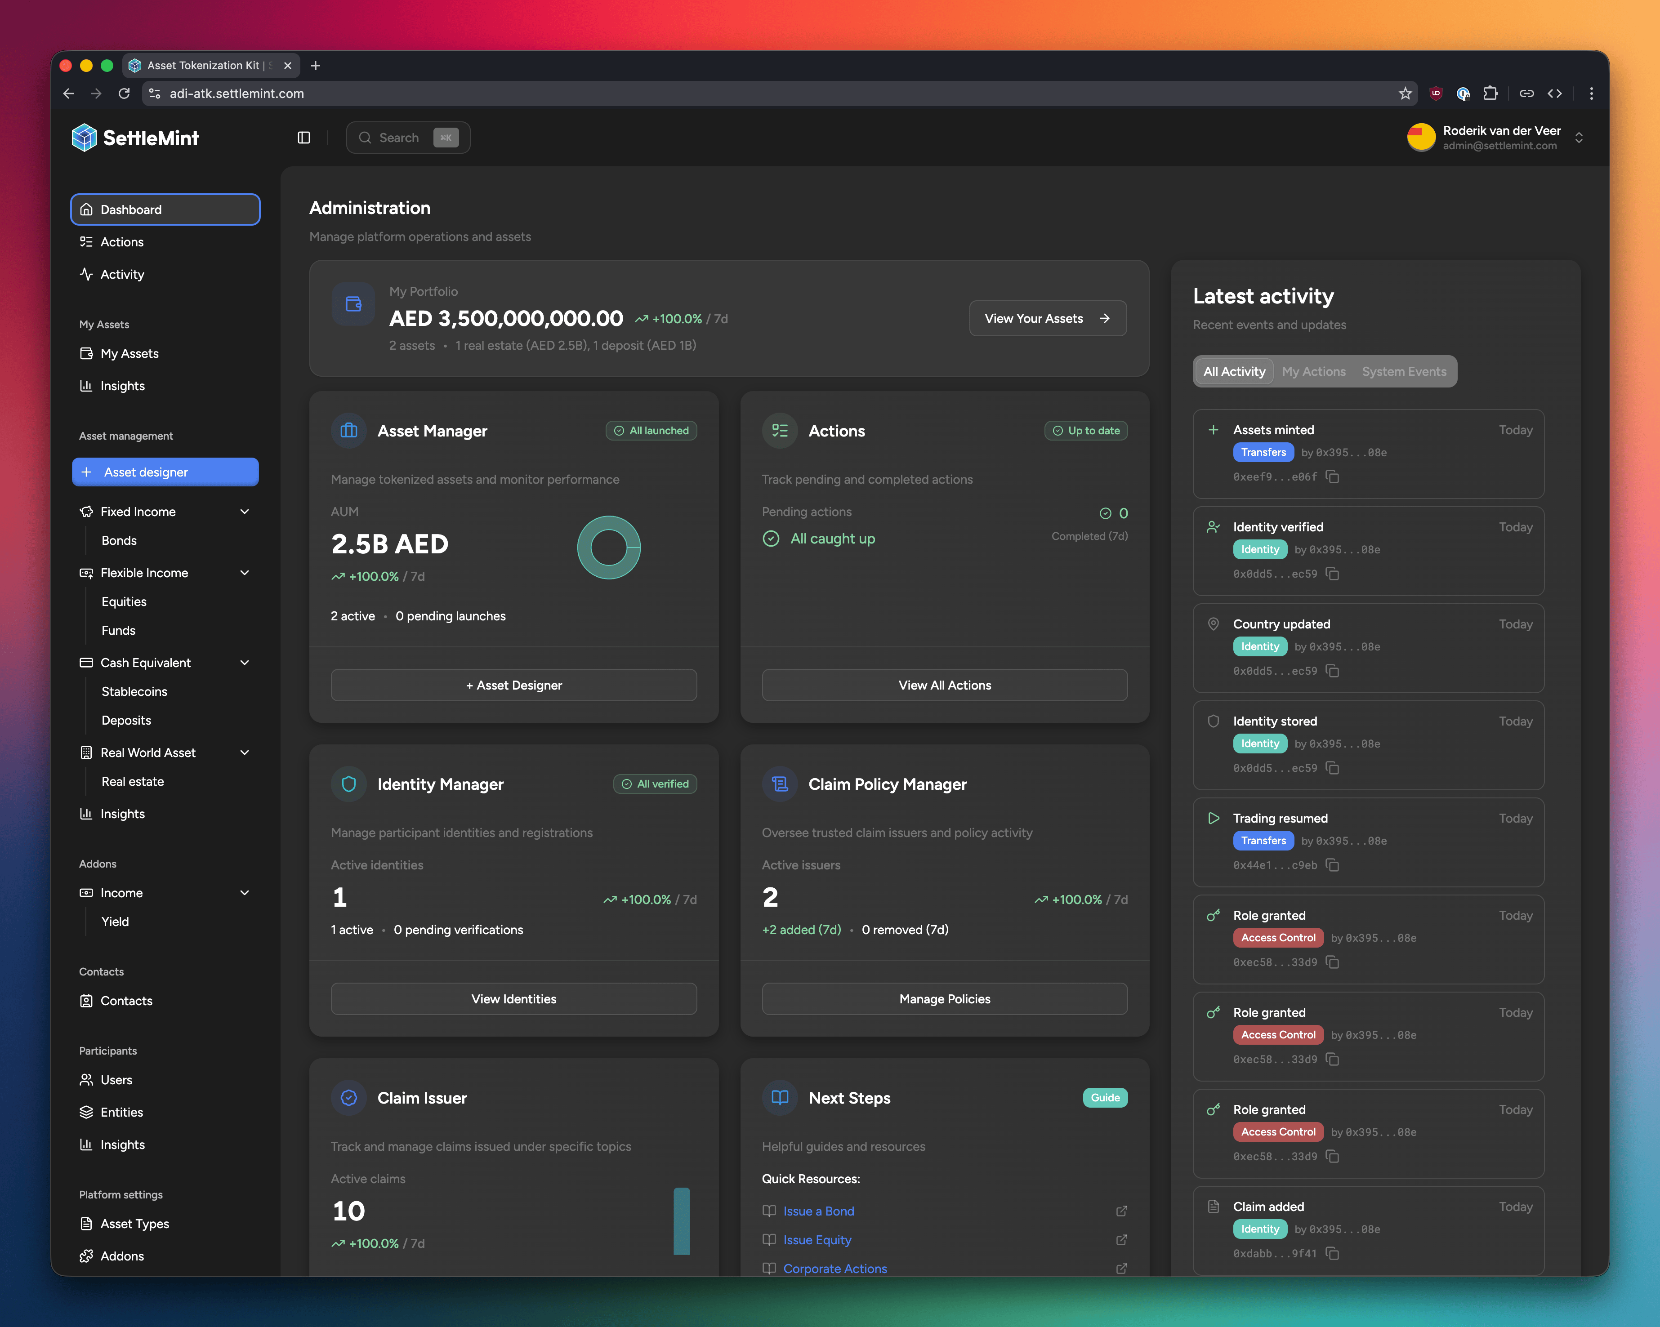
Task: Toggle the sidebar collapse control
Action: point(303,137)
